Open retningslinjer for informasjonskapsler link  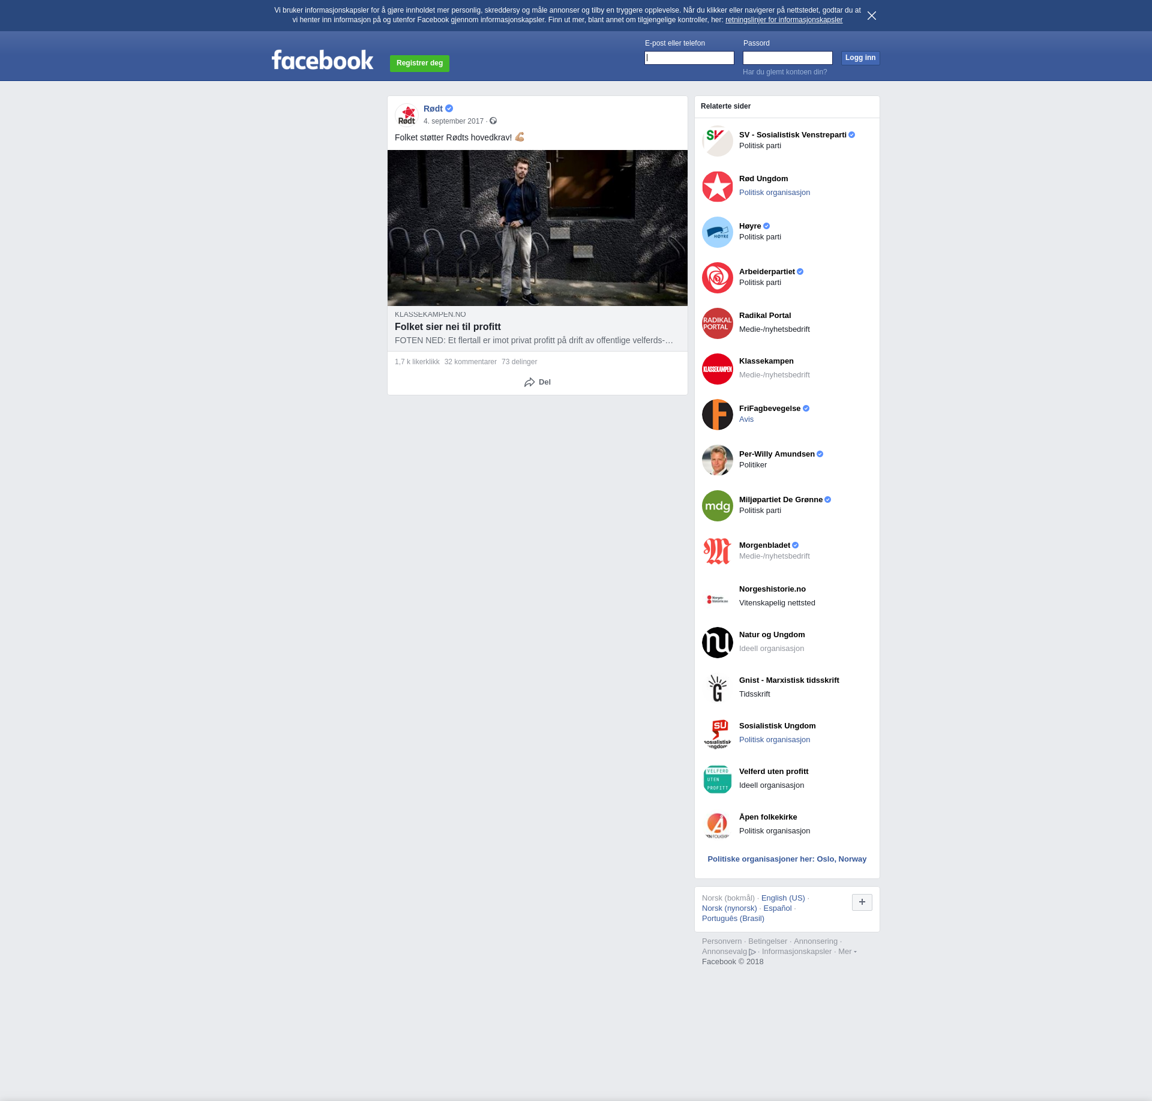click(784, 20)
